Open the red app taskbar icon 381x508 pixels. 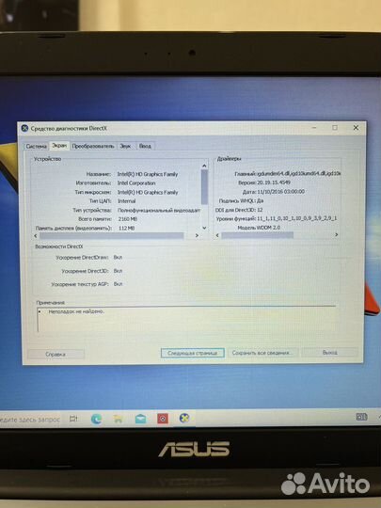tap(163, 419)
